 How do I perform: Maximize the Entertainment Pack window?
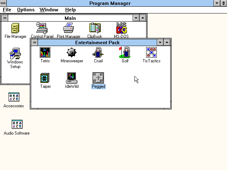pyautogui.click(x=167, y=42)
